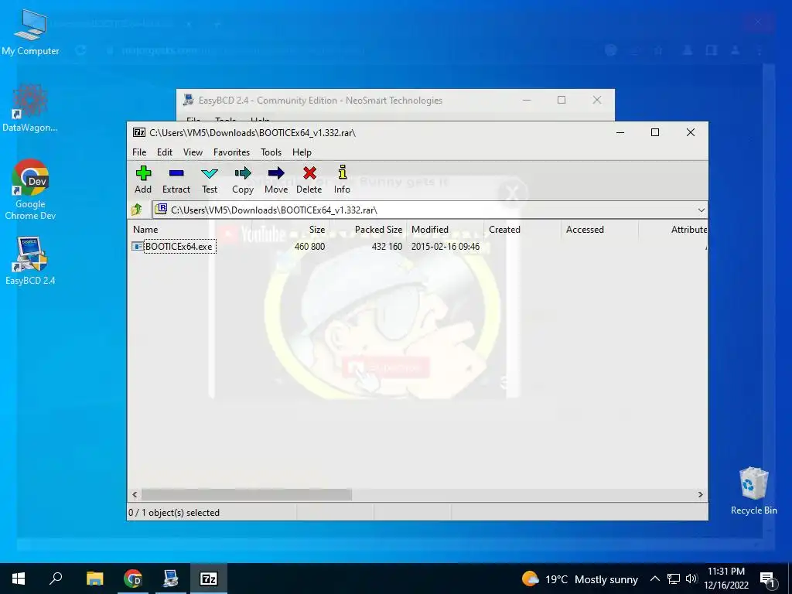
Task: Click the volume speaker tray icon
Action: pos(691,579)
